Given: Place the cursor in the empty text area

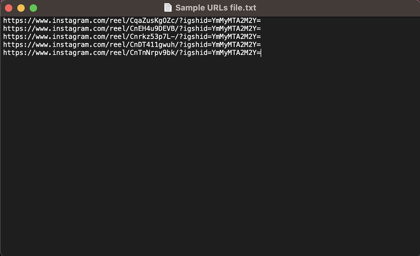Looking at the screenshot, I should [210, 155].
